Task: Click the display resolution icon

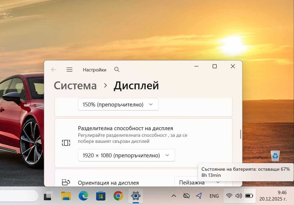Action: click(66, 143)
